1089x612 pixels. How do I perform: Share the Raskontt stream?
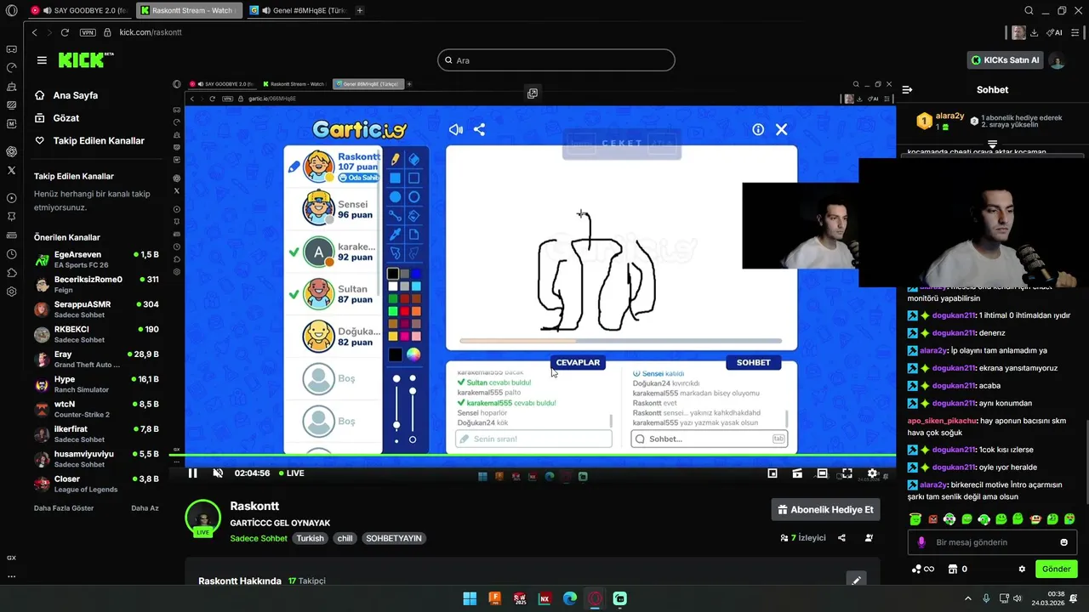coord(841,538)
